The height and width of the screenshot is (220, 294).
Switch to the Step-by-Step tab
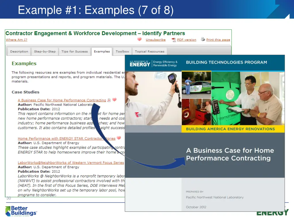coord(45,52)
